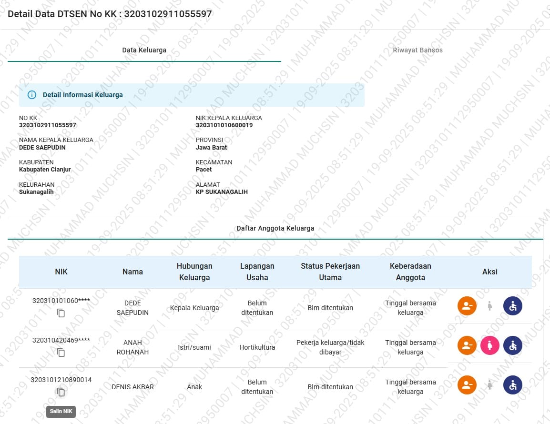Click info icon beside Detail Informasi Keluarga
Viewport: 550px width, 424px height.
click(x=32, y=95)
